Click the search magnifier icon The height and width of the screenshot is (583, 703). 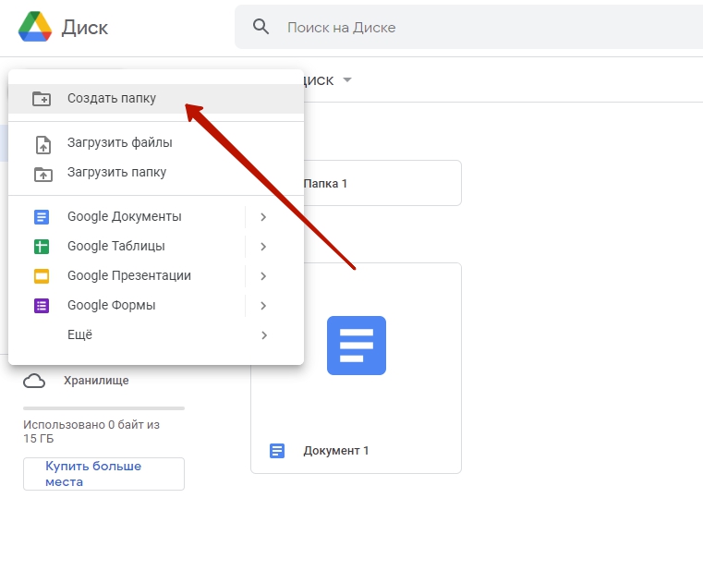[x=261, y=27]
